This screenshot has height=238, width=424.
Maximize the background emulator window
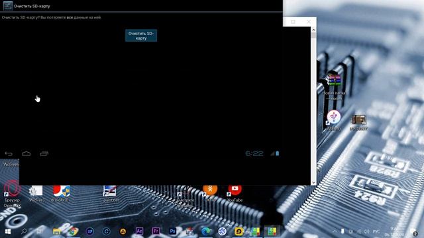tap(293, 22)
